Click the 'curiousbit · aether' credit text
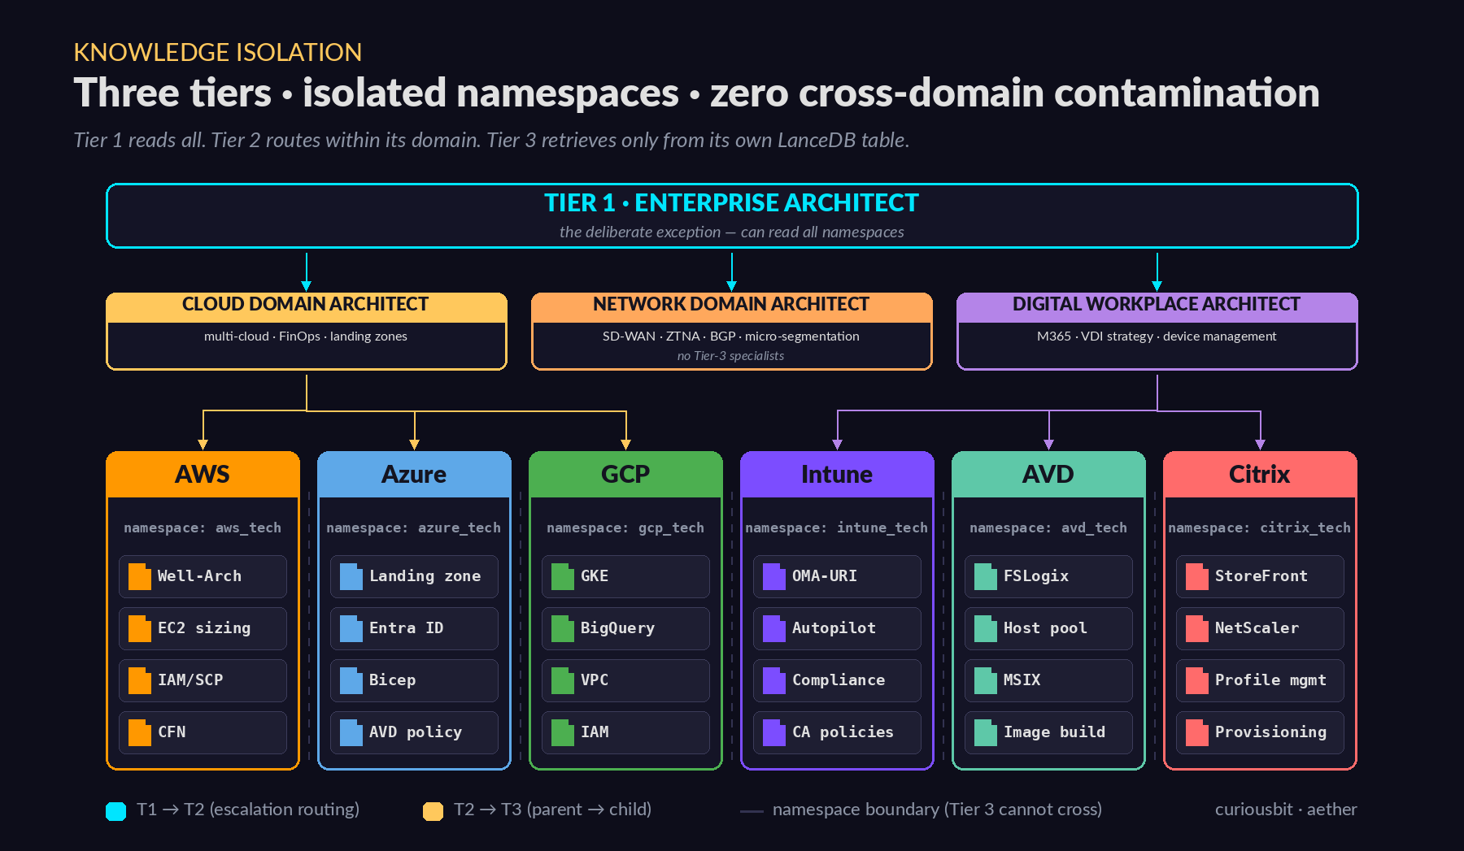Image resolution: width=1464 pixels, height=851 pixels. [1286, 810]
